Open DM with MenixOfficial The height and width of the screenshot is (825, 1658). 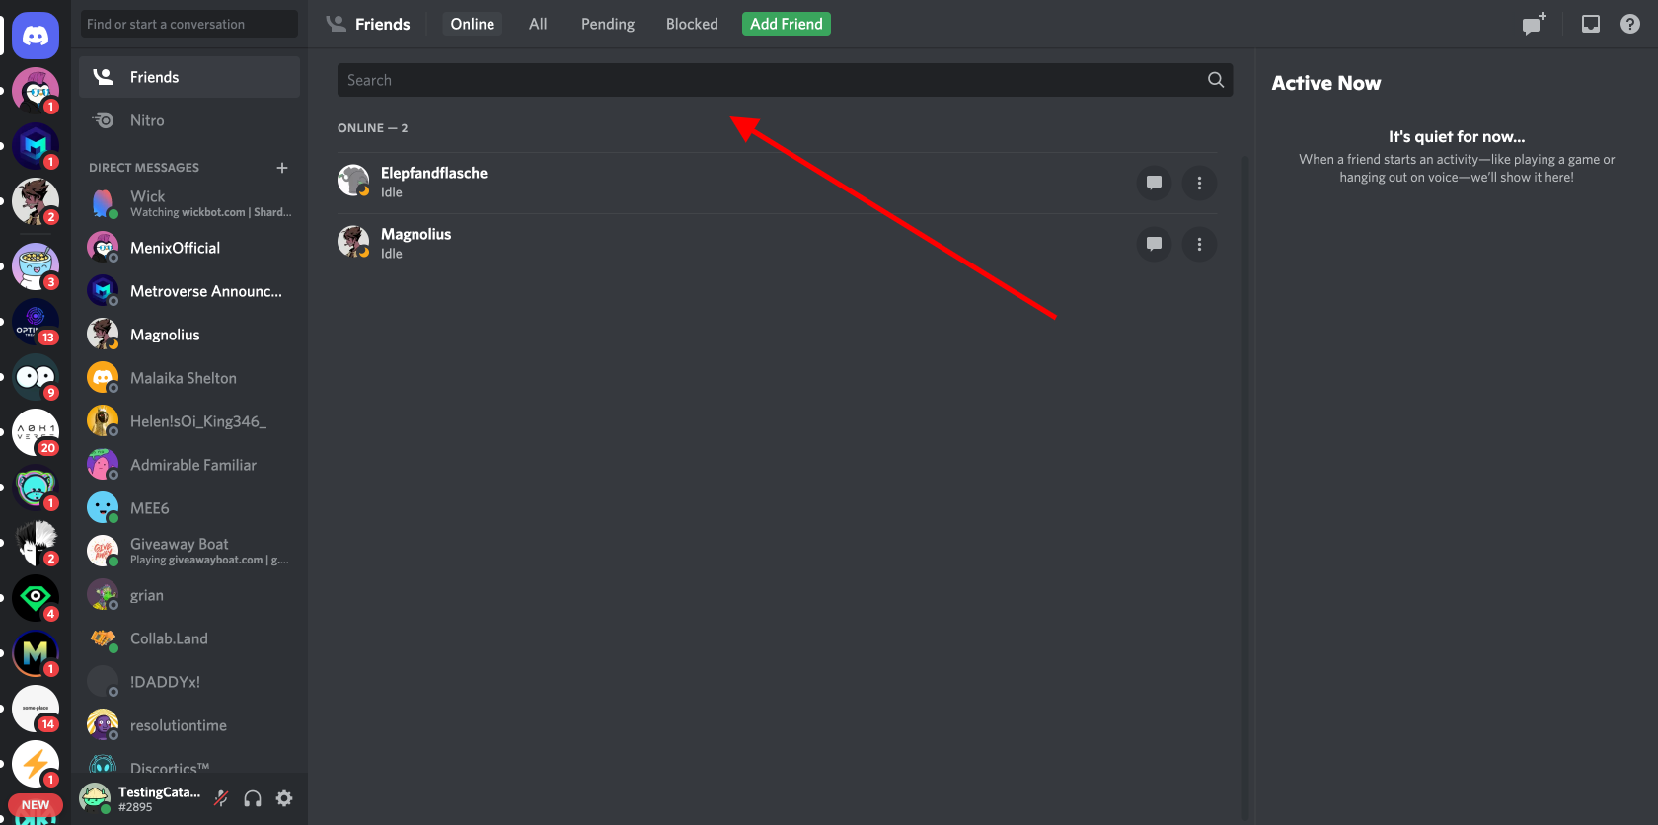coord(189,248)
